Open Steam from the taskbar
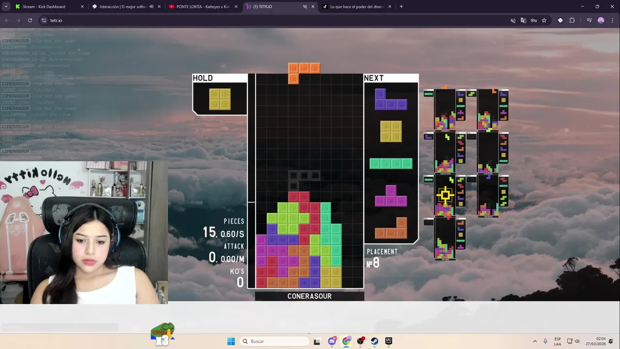 [x=374, y=341]
